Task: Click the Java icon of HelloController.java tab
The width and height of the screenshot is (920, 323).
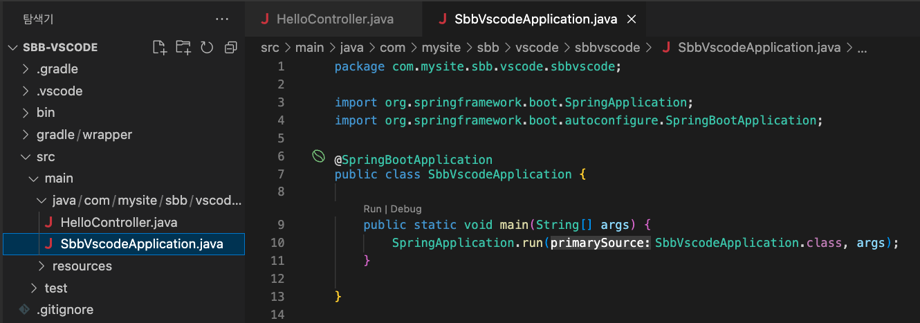Action: [x=265, y=19]
